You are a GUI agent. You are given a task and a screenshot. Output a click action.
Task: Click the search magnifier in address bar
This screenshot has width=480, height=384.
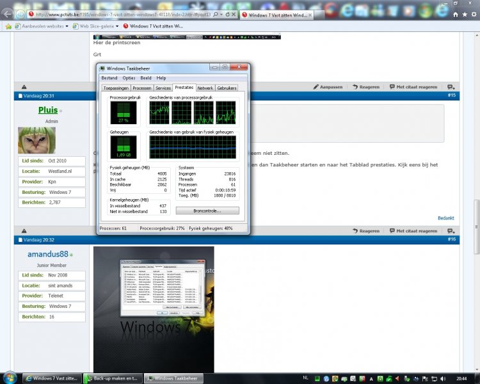point(216,14)
